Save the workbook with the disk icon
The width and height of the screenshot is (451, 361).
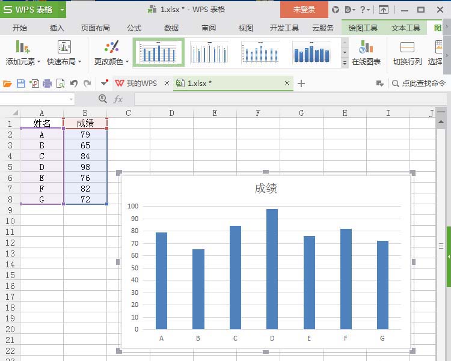pos(21,83)
